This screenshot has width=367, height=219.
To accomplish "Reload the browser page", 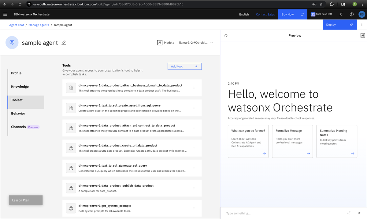I will (x=20, y=4).
